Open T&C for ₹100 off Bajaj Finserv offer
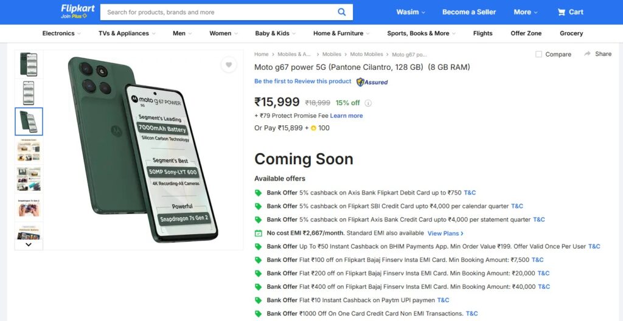 pos(538,260)
